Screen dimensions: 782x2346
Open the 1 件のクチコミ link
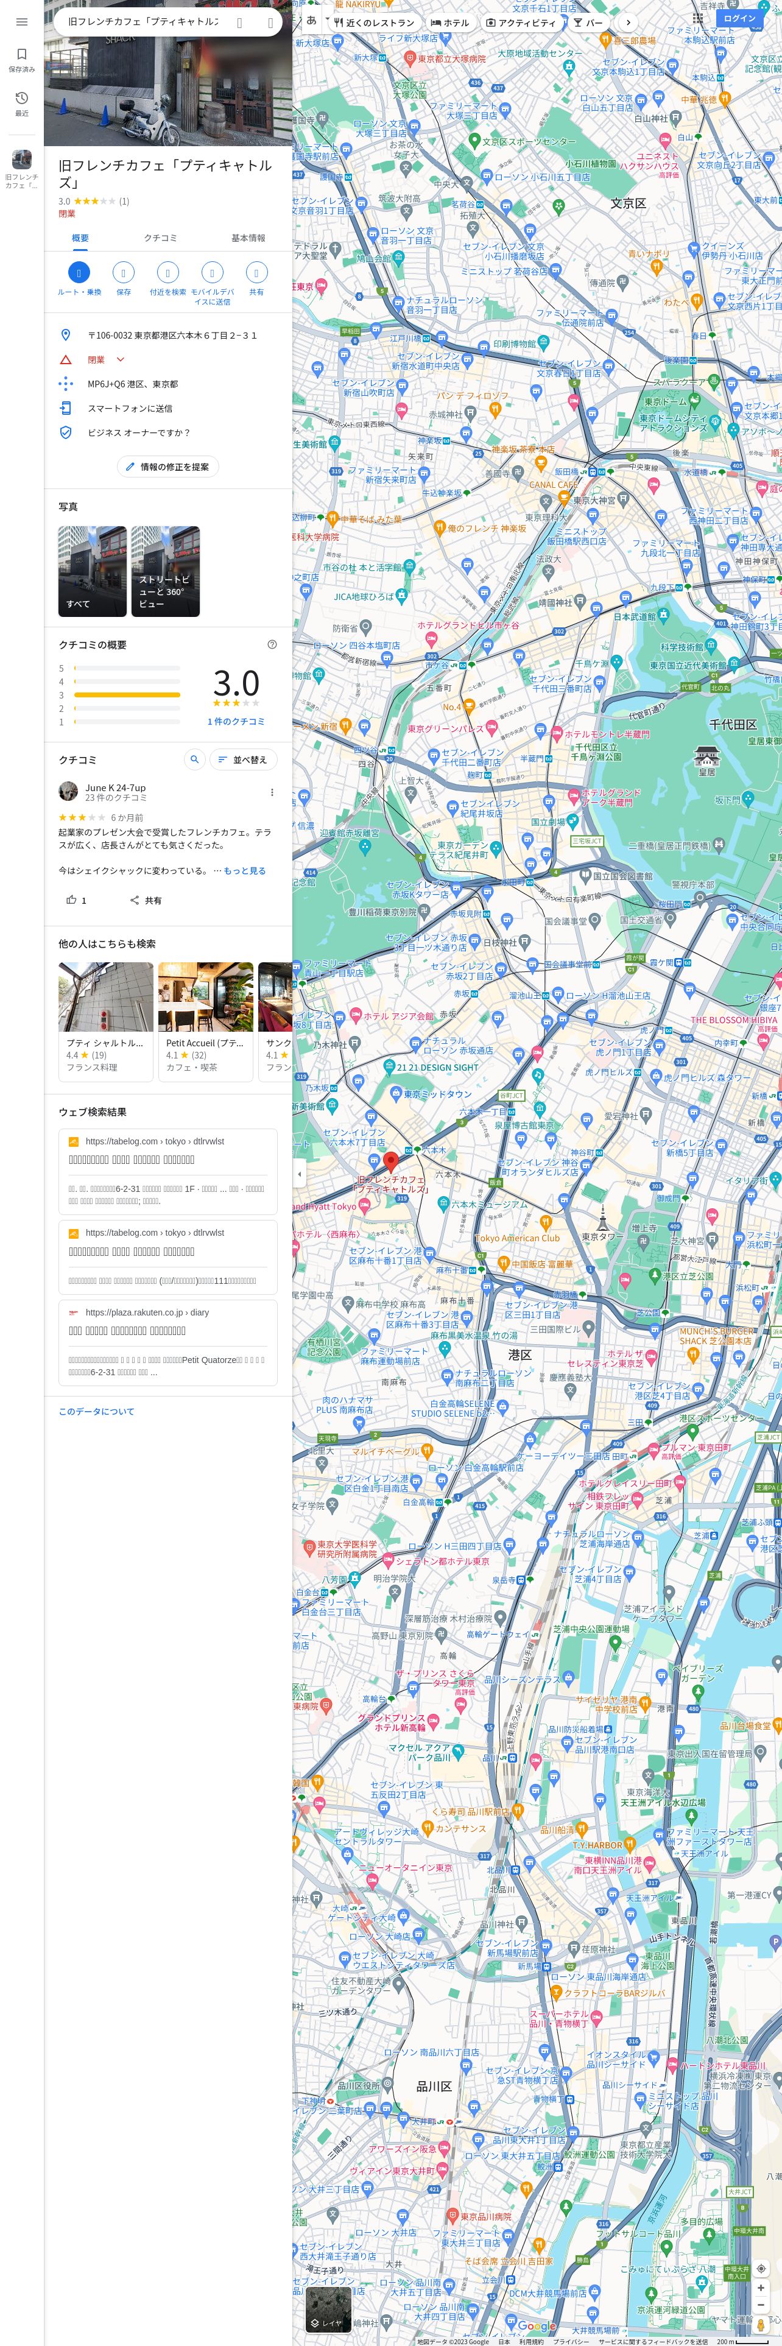[x=236, y=721]
